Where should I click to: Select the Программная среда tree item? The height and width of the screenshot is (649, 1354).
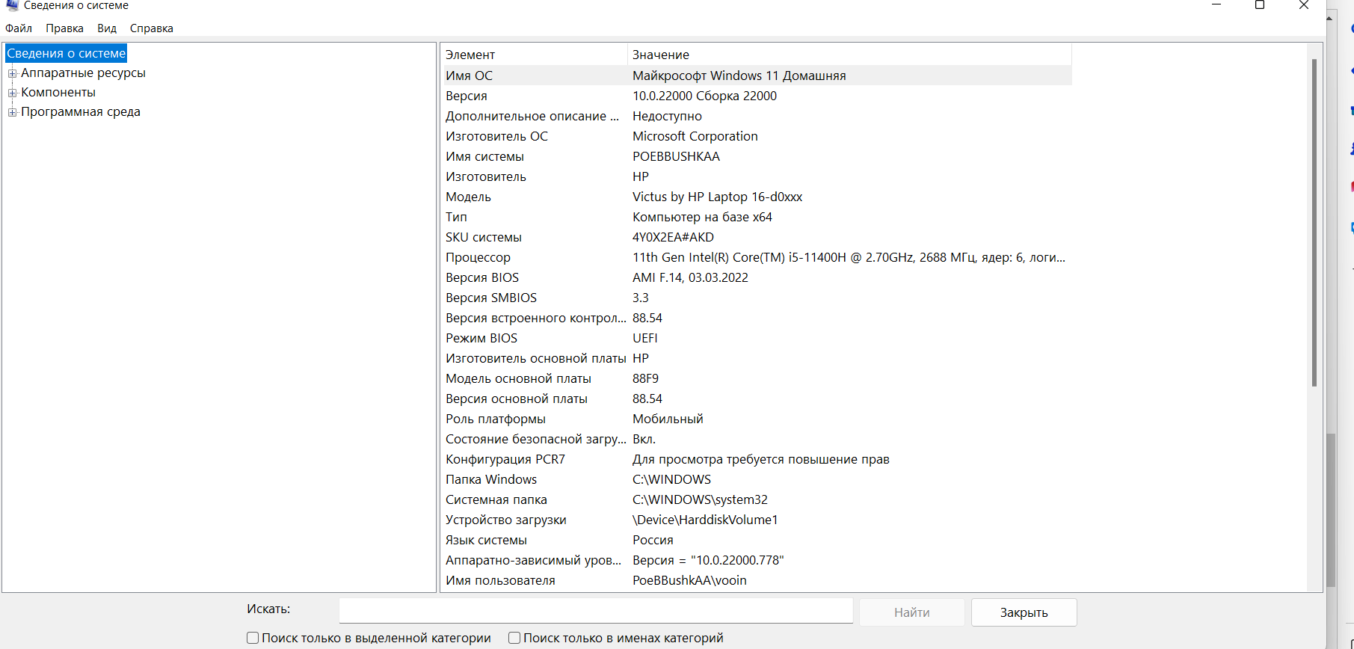point(81,111)
